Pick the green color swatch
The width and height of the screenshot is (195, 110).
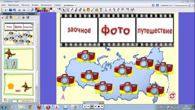(43, 9)
